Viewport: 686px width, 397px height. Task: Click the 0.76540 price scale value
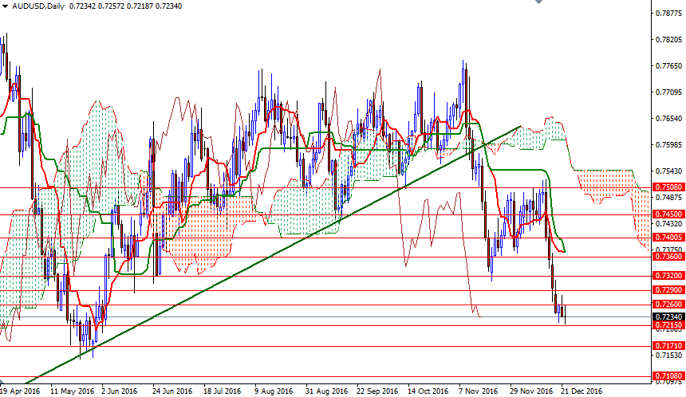(x=669, y=119)
